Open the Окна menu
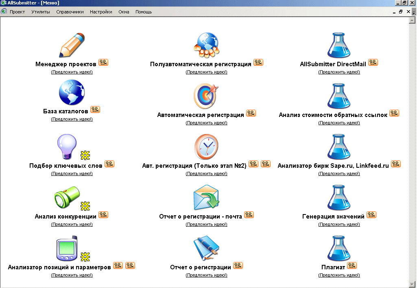This screenshot has width=417, height=288. (124, 12)
